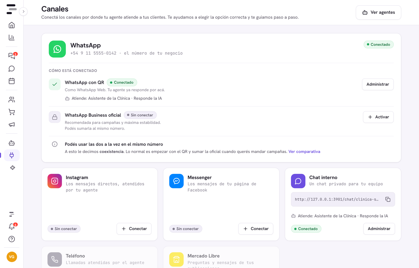419x268 pixels.
Task: Open the bar chart analytics icon
Action: (12, 37)
